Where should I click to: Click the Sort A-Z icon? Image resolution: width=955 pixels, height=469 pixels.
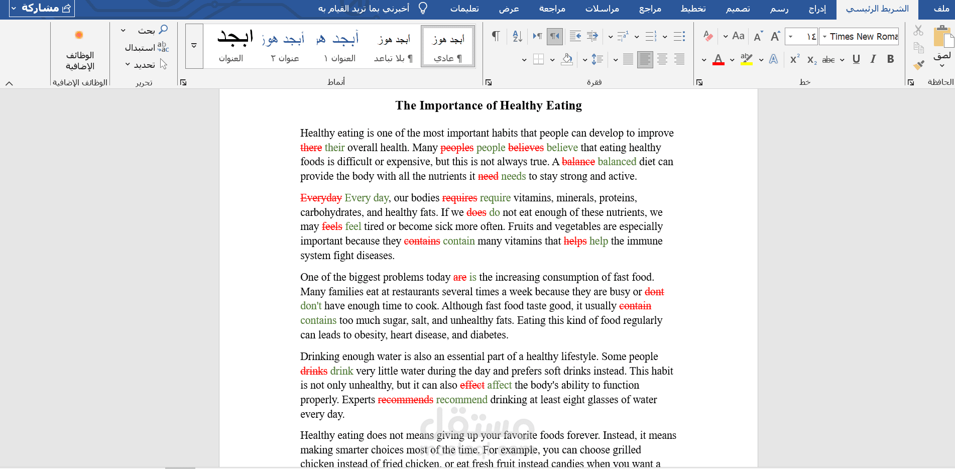tap(518, 36)
